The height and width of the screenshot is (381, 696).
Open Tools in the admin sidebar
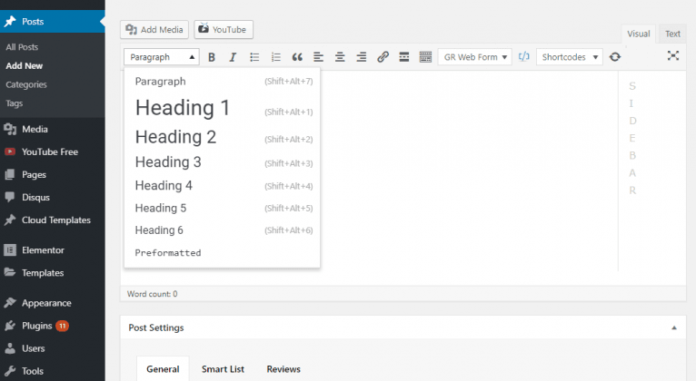pos(53,371)
